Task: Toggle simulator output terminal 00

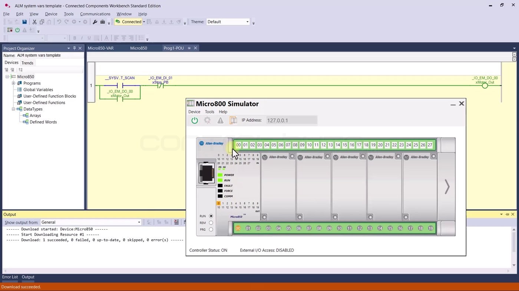Action: pyautogui.click(x=238, y=228)
